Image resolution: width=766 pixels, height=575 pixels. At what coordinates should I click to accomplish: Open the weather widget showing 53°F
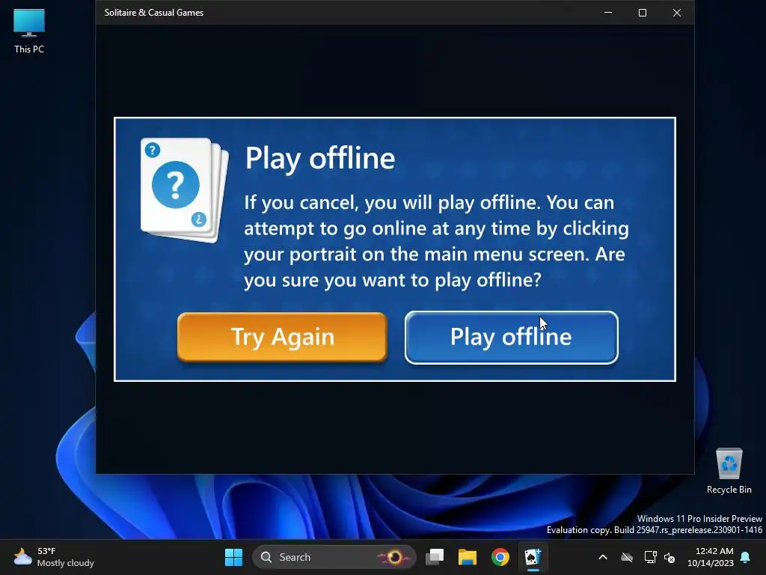(54, 557)
